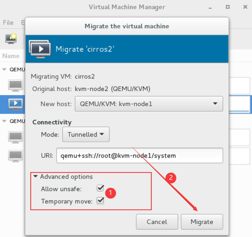Viewport: 252px width, 237px height.
Task: Maximize the Virtual Machine Manager window
Action: point(228,7)
